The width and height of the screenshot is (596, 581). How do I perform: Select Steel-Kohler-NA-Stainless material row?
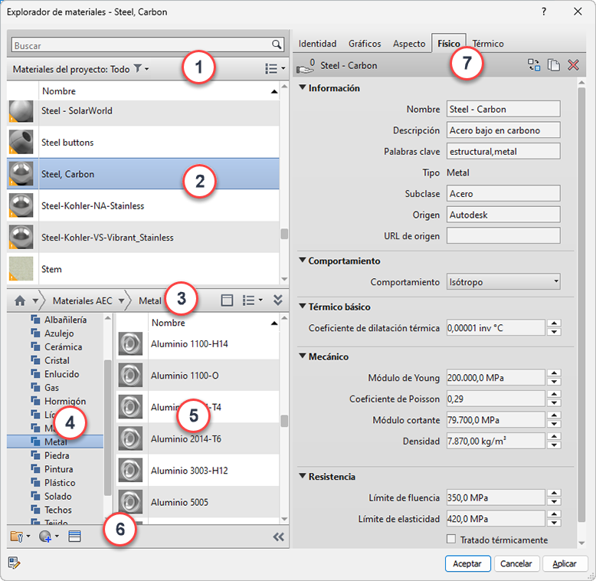pyautogui.click(x=143, y=205)
